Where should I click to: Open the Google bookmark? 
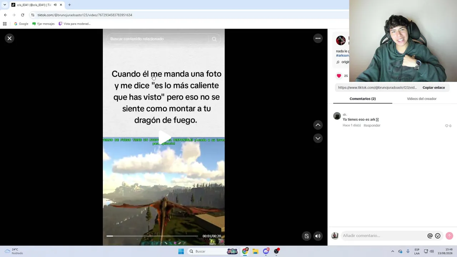pyautogui.click(x=21, y=24)
